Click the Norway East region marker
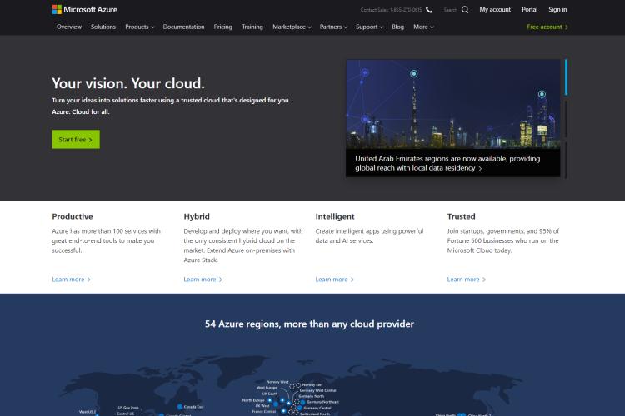Image resolution: width=625 pixels, height=416 pixels. pyautogui.click(x=298, y=385)
